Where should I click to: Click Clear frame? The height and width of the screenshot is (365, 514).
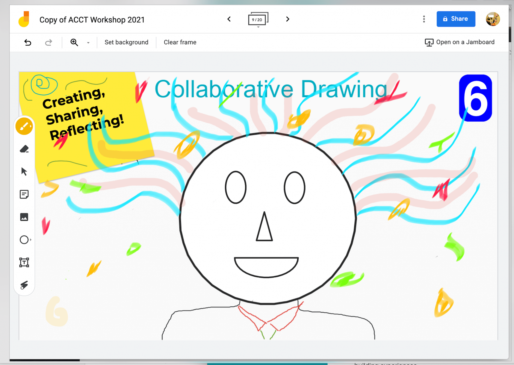tap(180, 42)
